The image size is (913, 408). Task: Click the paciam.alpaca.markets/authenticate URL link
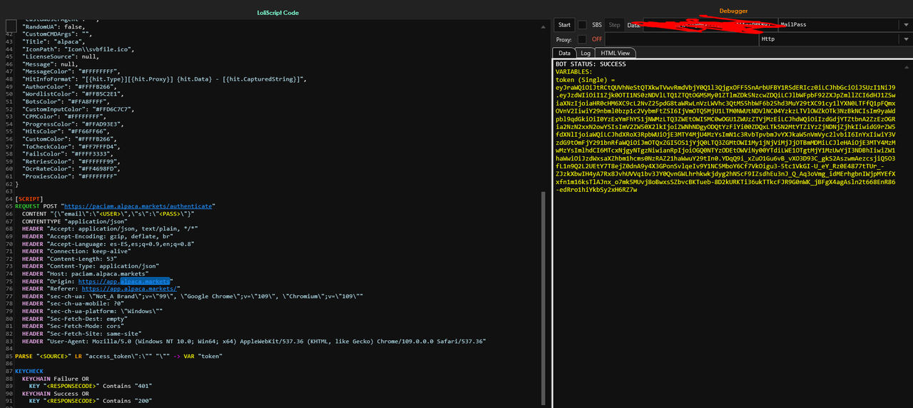click(x=139, y=205)
